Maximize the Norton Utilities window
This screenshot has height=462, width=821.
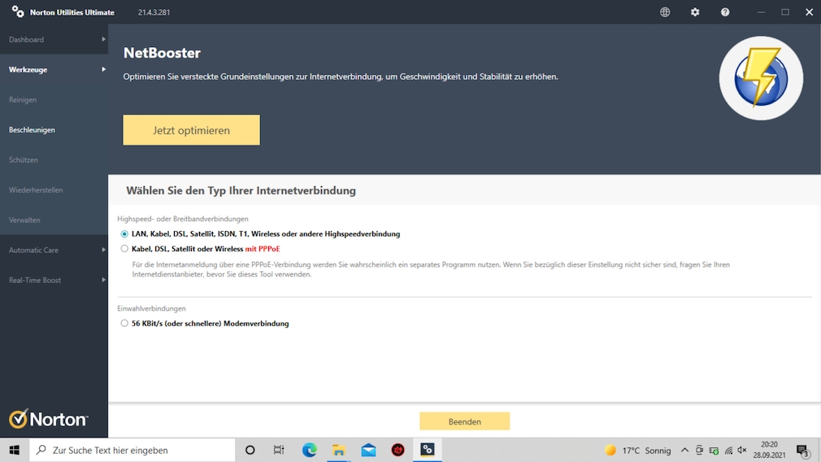point(785,12)
